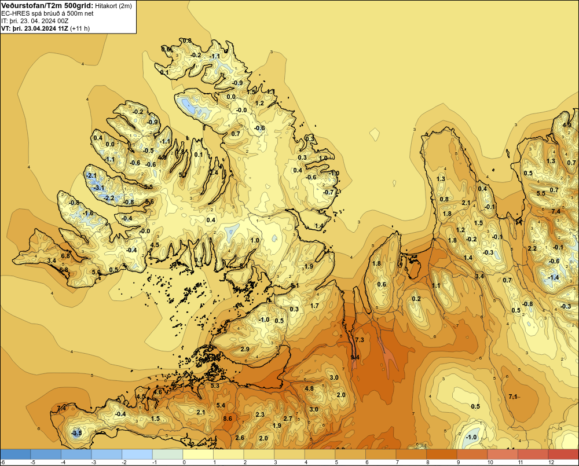Image resolution: width=579 pixels, height=466 pixels.
Task: Click the red legend swatch right of 12
Action: pos(563,454)
